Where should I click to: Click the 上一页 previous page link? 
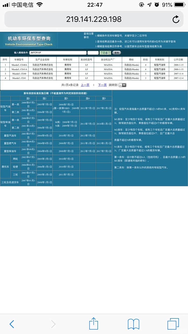pos(85,85)
